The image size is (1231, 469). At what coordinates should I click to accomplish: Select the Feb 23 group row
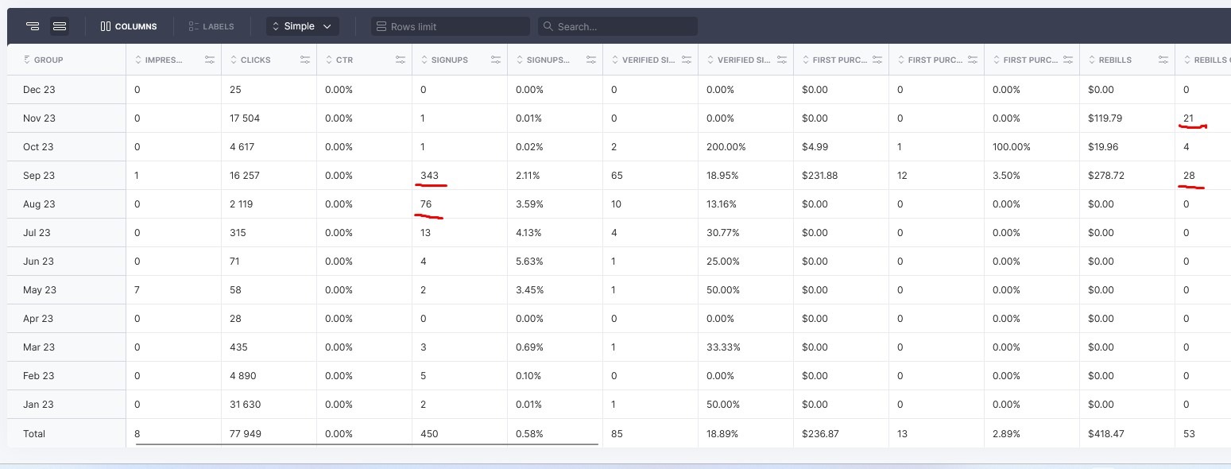[38, 376]
